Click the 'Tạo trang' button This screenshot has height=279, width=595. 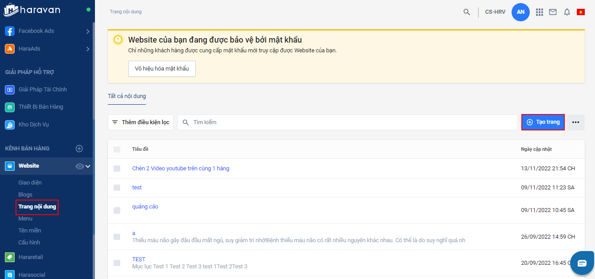pyautogui.click(x=543, y=122)
